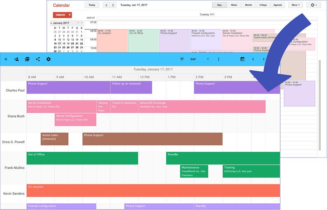This screenshot has height=210, width=327.
Task: Select the Month view tab
Action: pyautogui.click(x=248, y=5)
